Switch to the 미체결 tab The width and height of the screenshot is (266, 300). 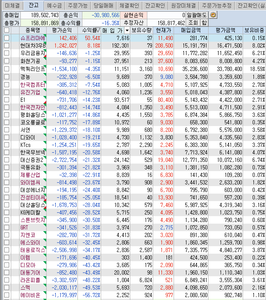12,5
